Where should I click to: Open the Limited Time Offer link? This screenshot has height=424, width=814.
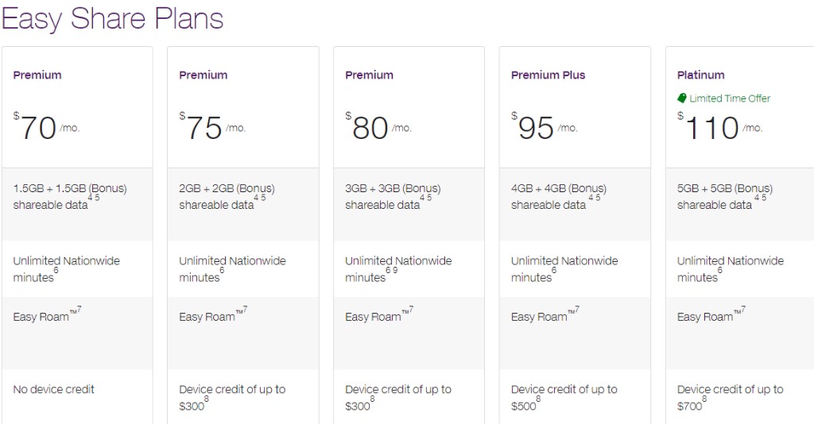click(730, 98)
